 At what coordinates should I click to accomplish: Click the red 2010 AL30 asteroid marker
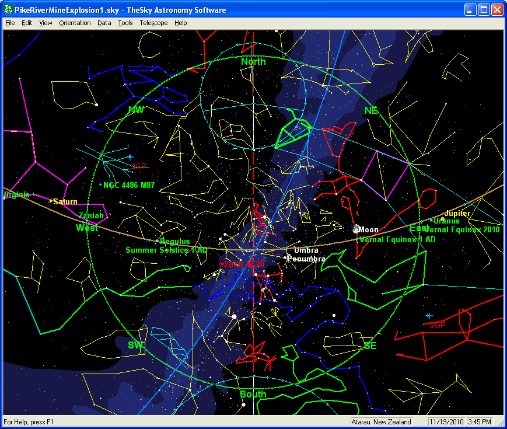point(222,264)
